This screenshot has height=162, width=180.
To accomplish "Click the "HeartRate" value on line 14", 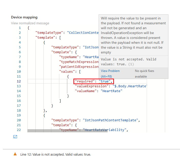I will pyautogui.click(x=111, y=91).
